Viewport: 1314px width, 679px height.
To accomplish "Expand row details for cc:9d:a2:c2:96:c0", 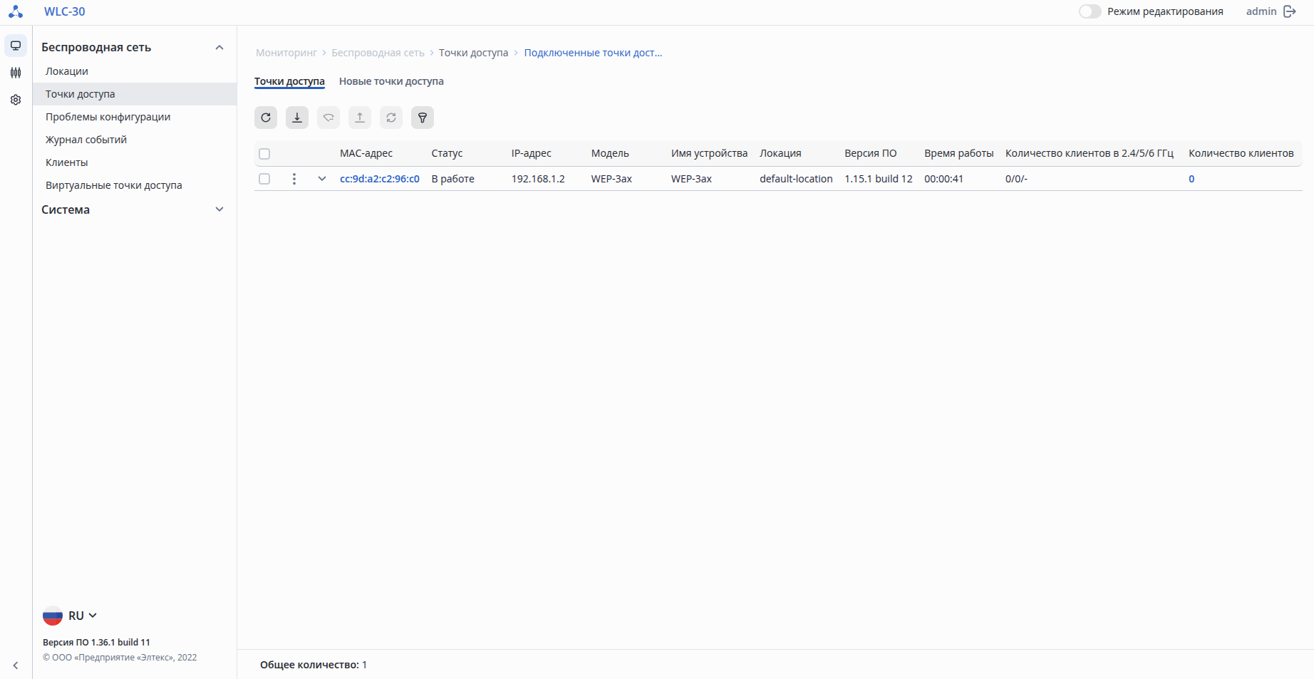I will click(x=322, y=179).
